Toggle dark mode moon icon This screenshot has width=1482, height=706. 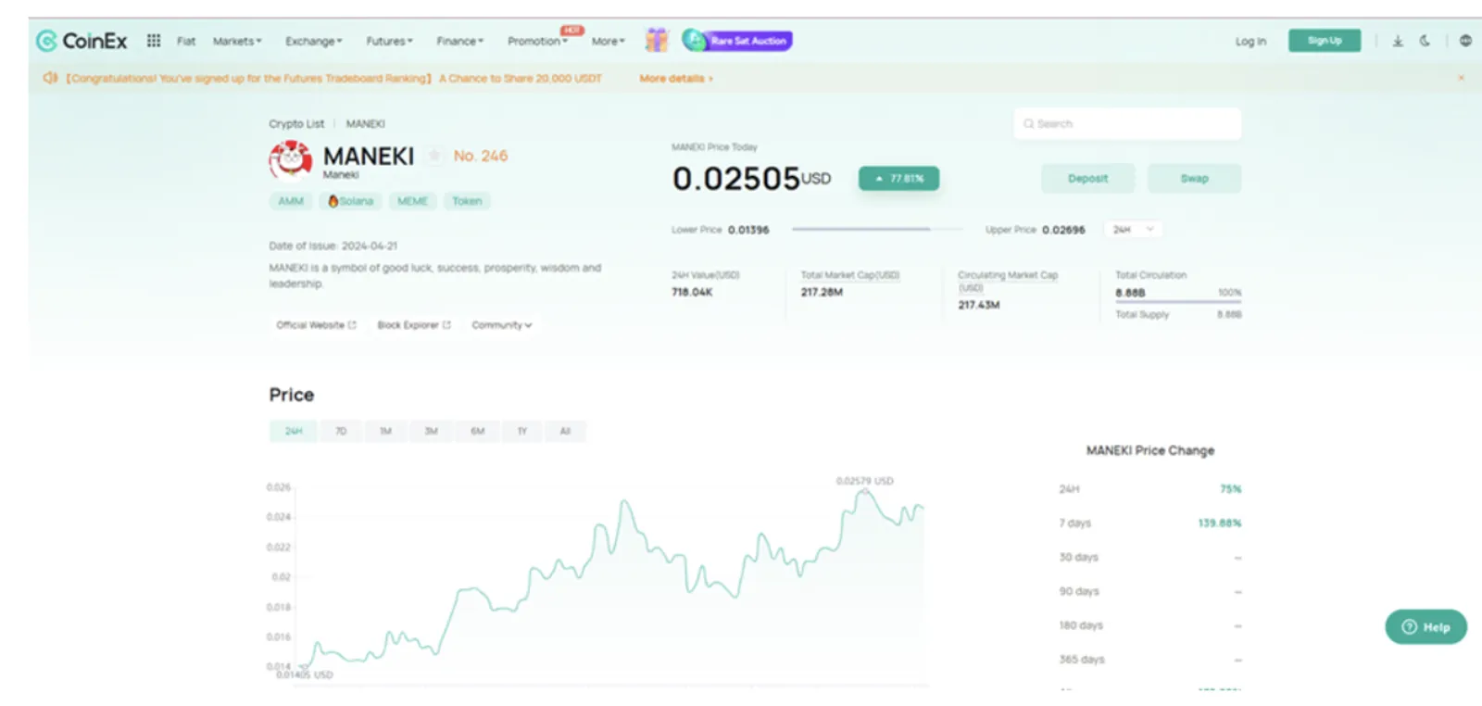pyautogui.click(x=1425, y=41)
